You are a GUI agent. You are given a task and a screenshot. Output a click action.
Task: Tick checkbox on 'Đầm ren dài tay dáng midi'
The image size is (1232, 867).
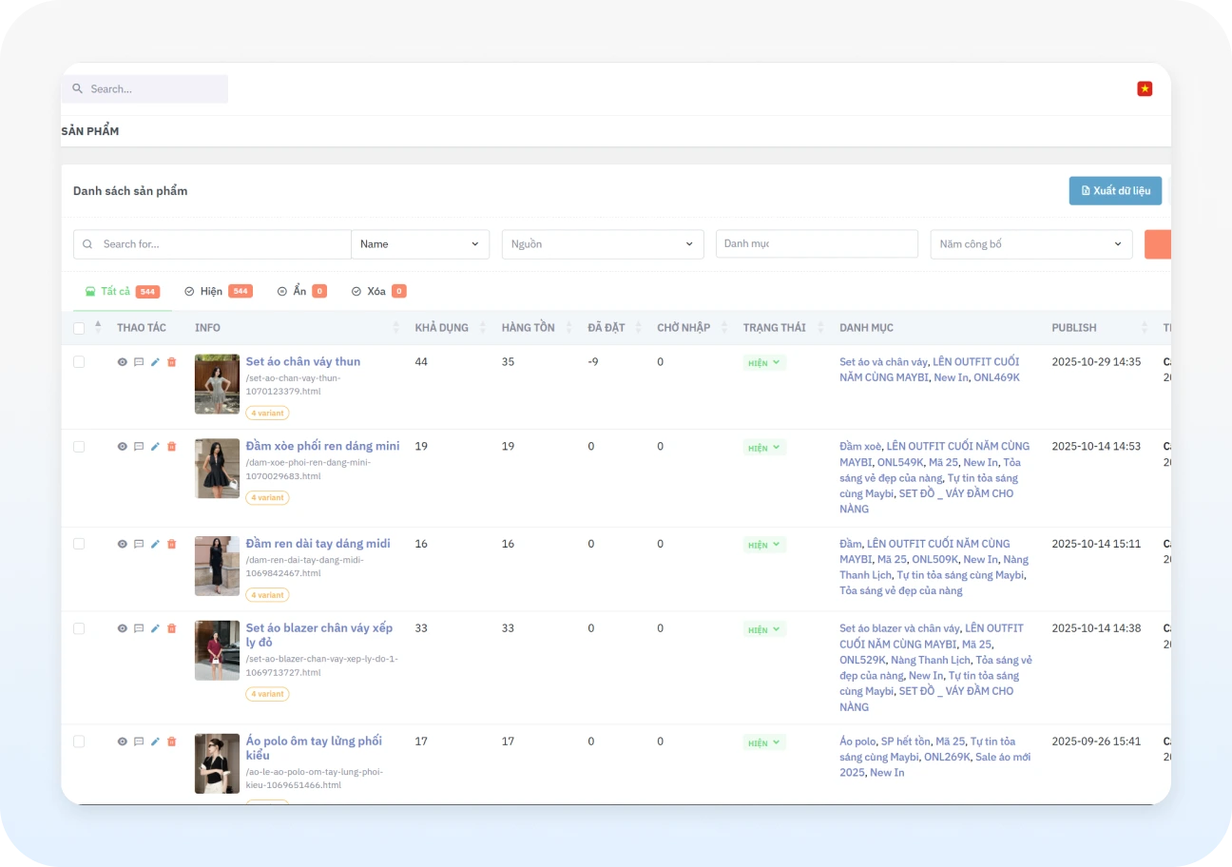pyautogui.click(x=79, y=544)
